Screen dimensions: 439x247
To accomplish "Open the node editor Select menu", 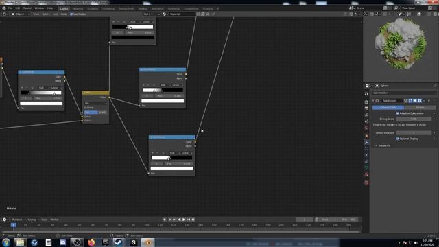I will (46, 14).
